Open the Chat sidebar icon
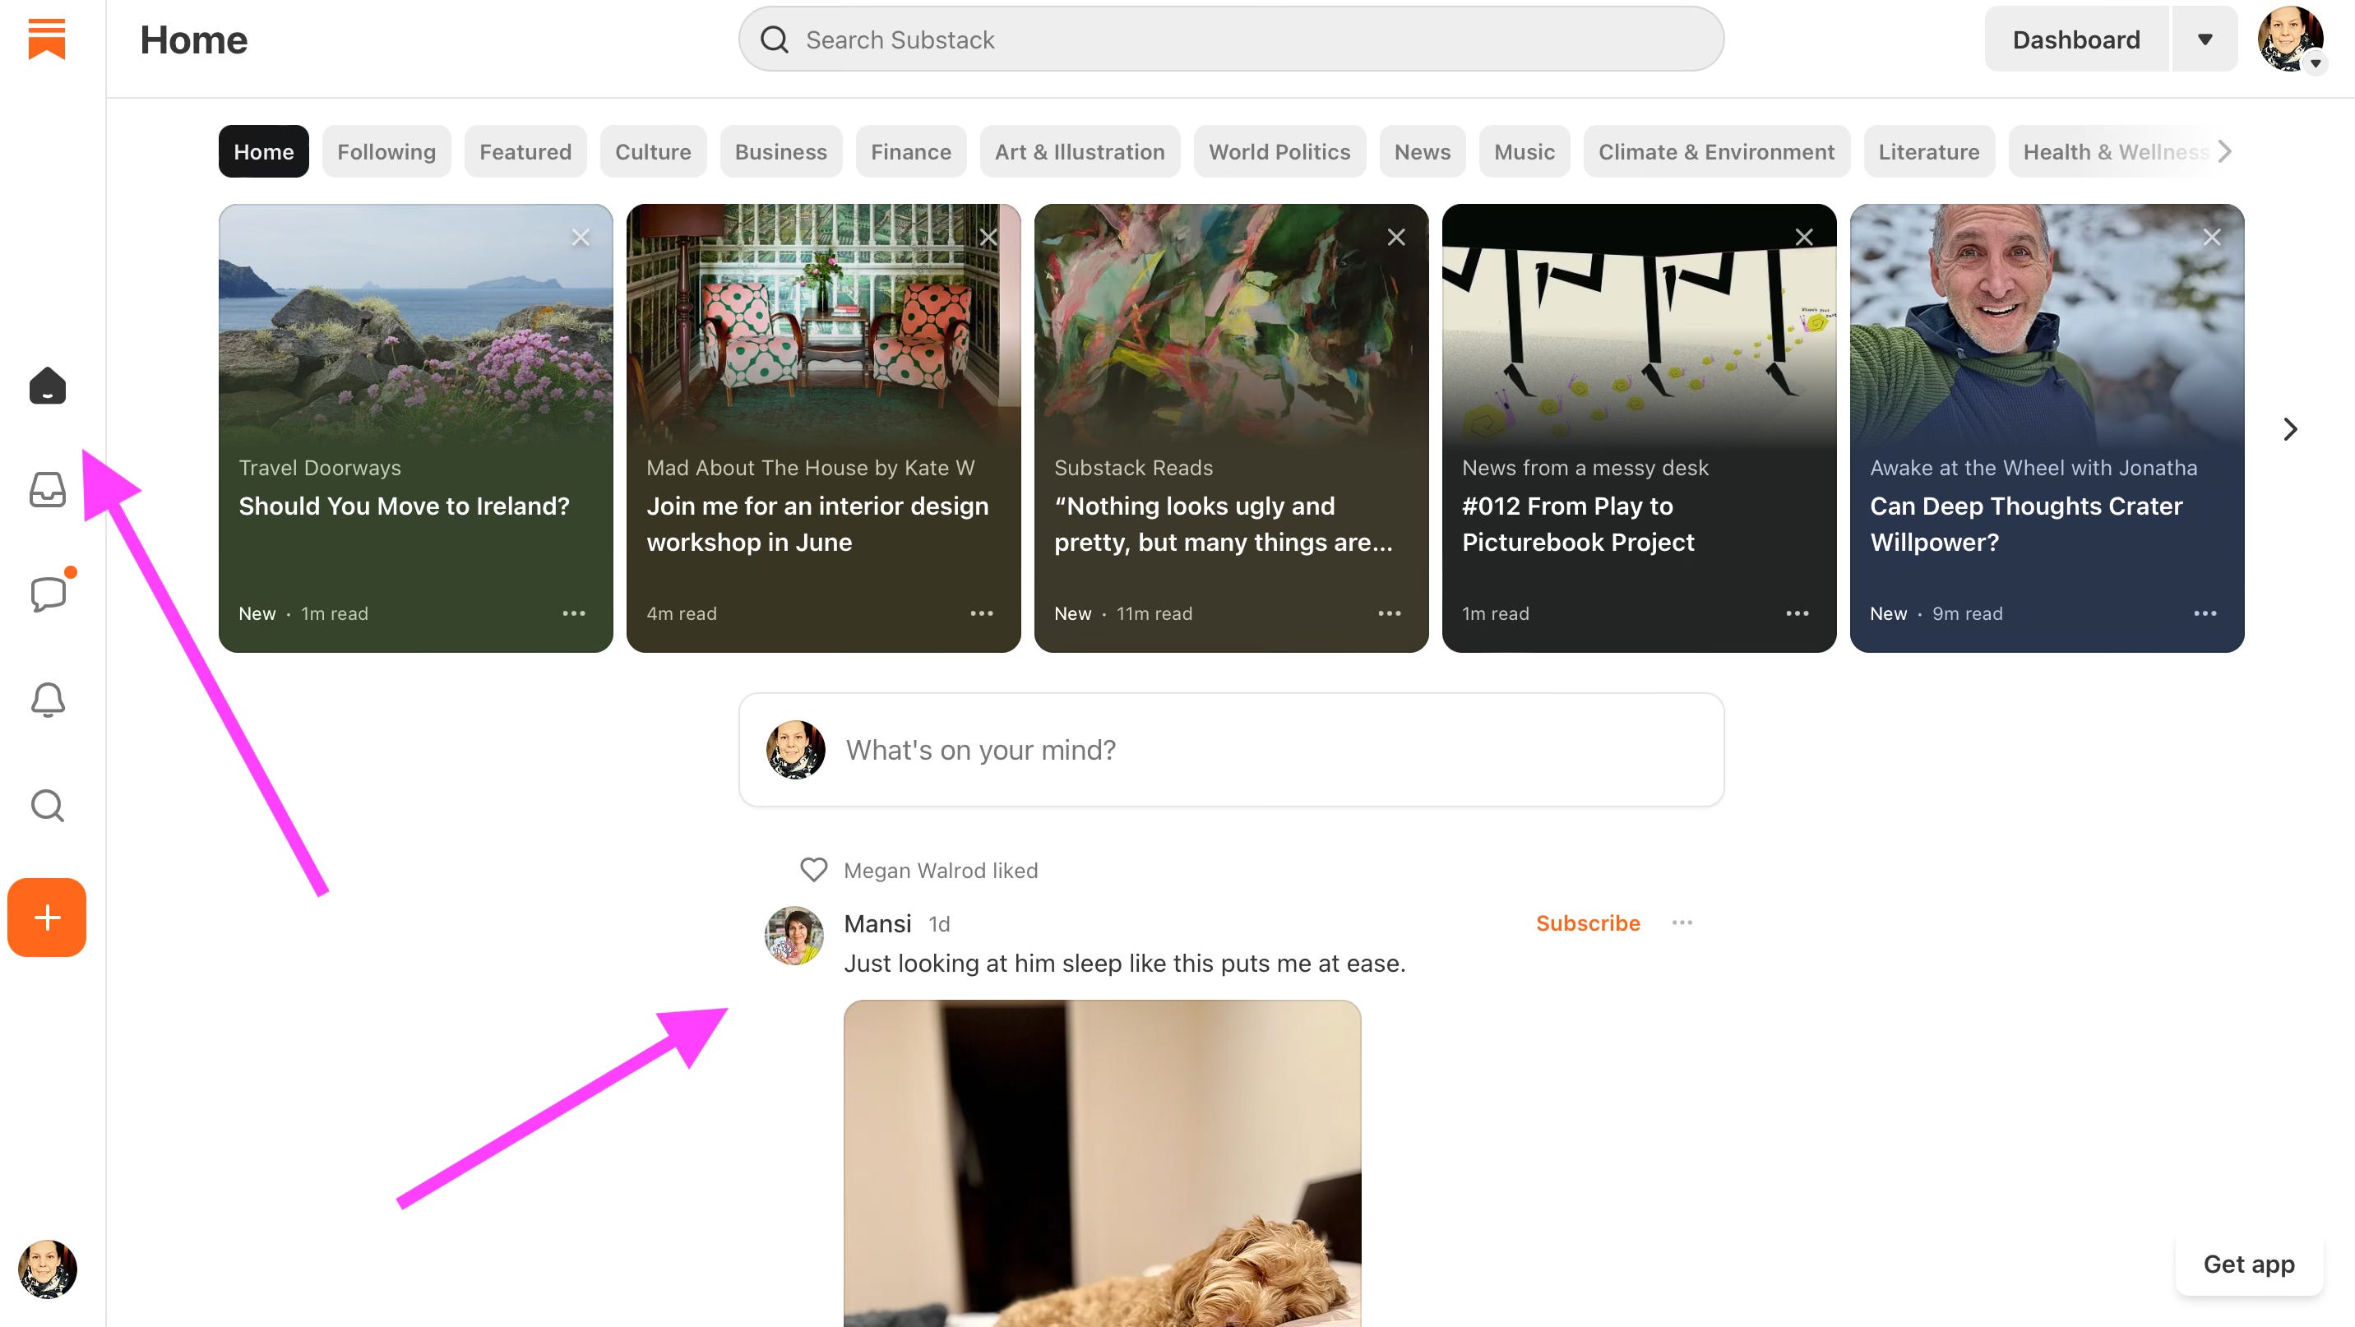Image resolution: width=2355 pixels, height=1327 pixels. click(48, 594)
